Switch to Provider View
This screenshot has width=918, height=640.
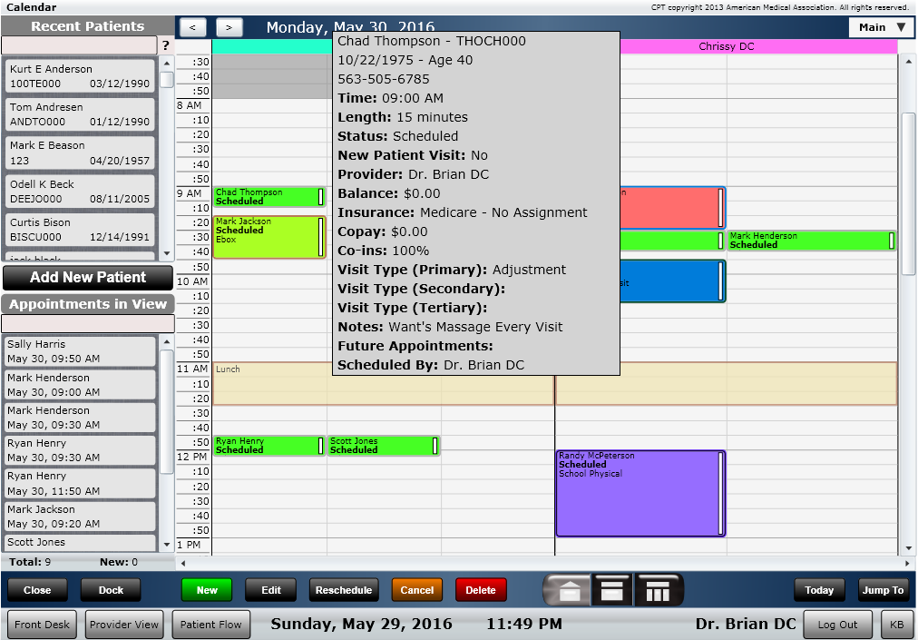[123, 625]
